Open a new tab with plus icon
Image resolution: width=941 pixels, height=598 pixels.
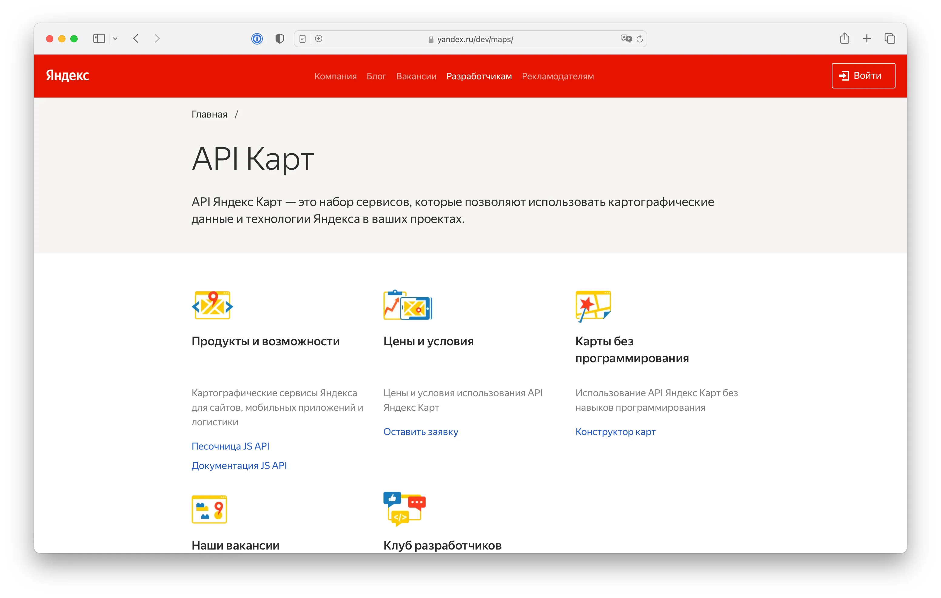867,39
